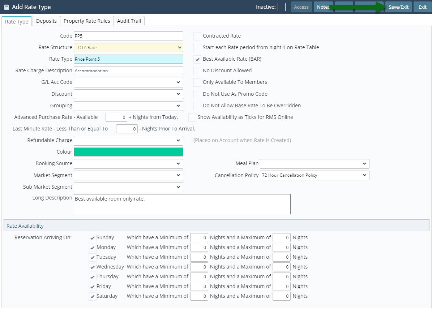This screenshot has width=432, height=309.
Task: Tick Start each Rate period from night 1
Action: click(x=197, y=48)
